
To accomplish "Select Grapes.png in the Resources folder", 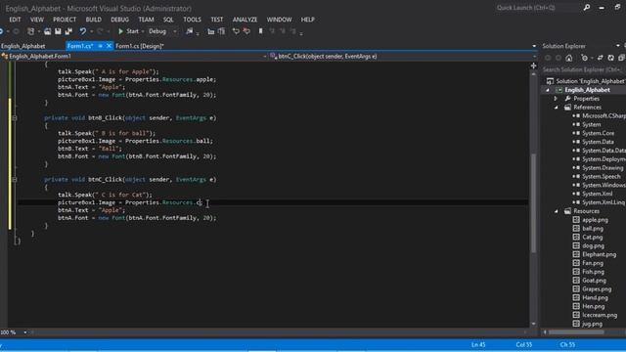I will (597, 289).
